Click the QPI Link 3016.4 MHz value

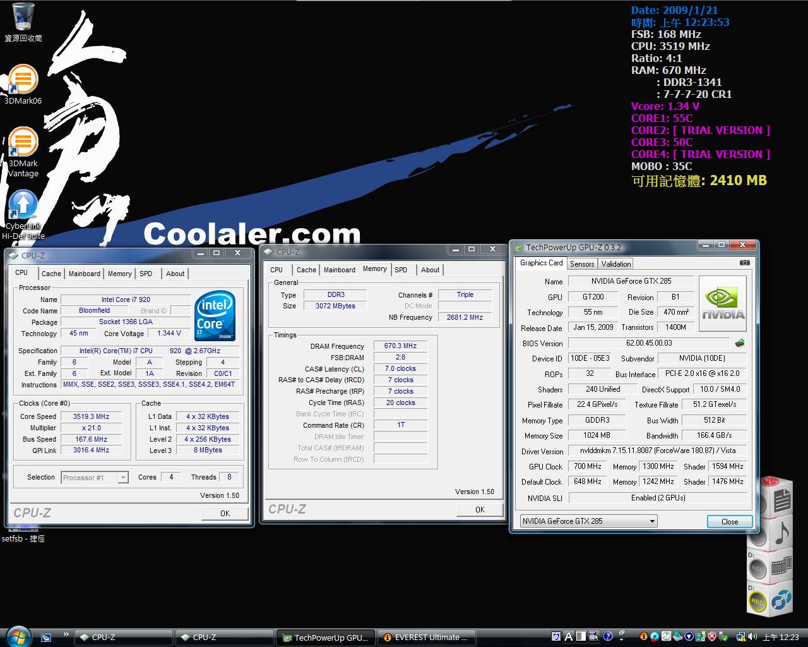(x=91, y=450)
